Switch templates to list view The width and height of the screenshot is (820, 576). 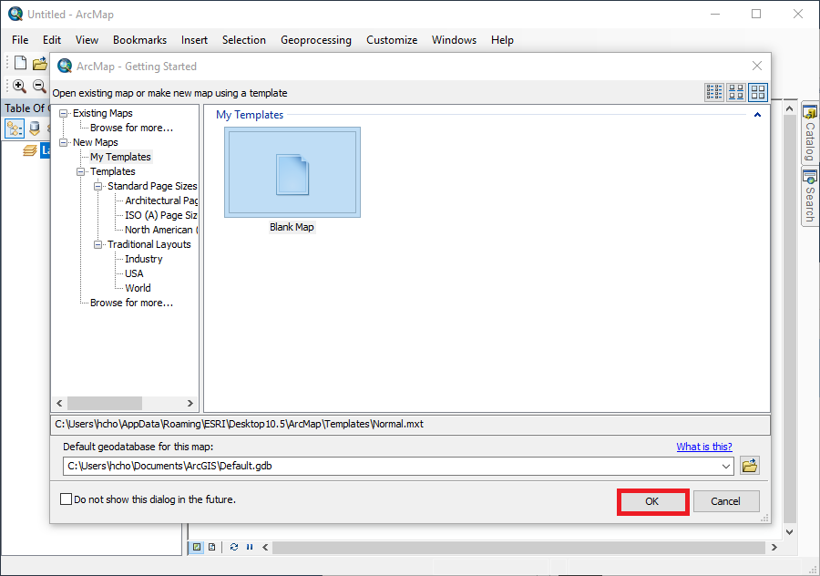714,92
